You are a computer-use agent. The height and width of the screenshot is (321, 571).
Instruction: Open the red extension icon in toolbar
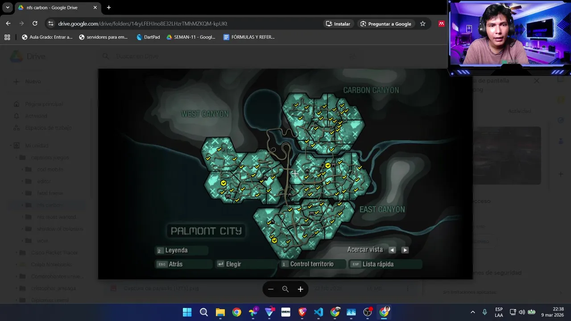(x=441, y=24)
